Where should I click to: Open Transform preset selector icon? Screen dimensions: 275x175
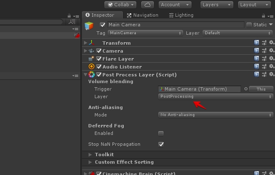click(264, 43)
